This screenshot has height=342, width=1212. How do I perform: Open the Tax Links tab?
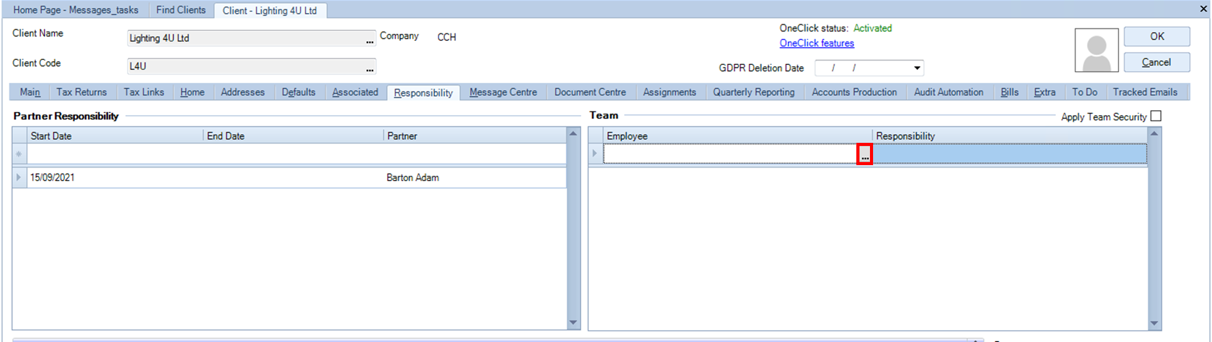point(144,92)
